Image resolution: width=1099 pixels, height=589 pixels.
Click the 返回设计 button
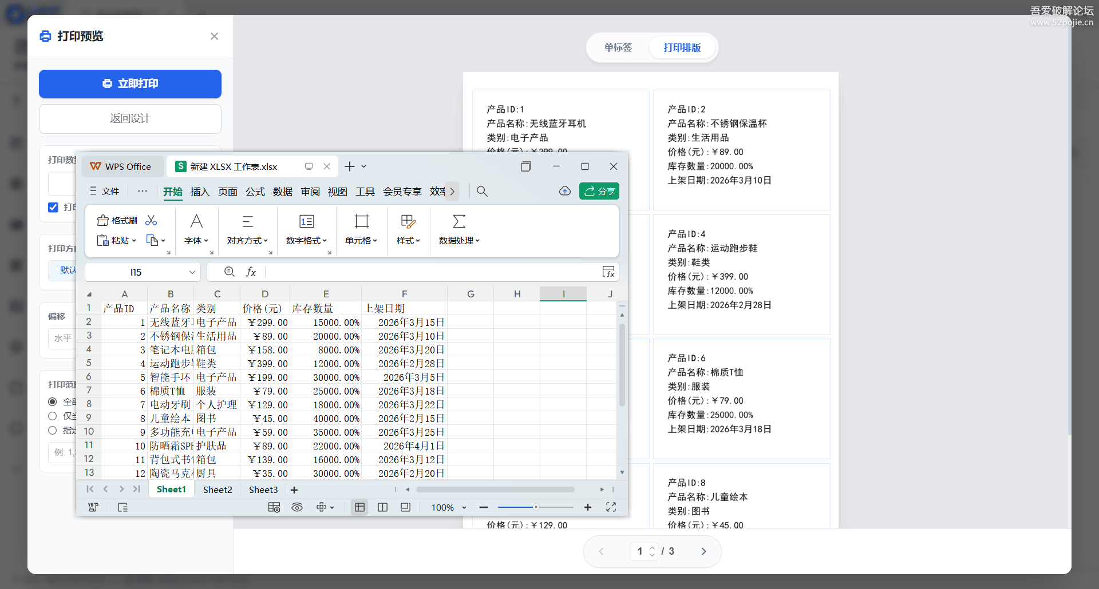pyautogui.click(x=130, y=119)
